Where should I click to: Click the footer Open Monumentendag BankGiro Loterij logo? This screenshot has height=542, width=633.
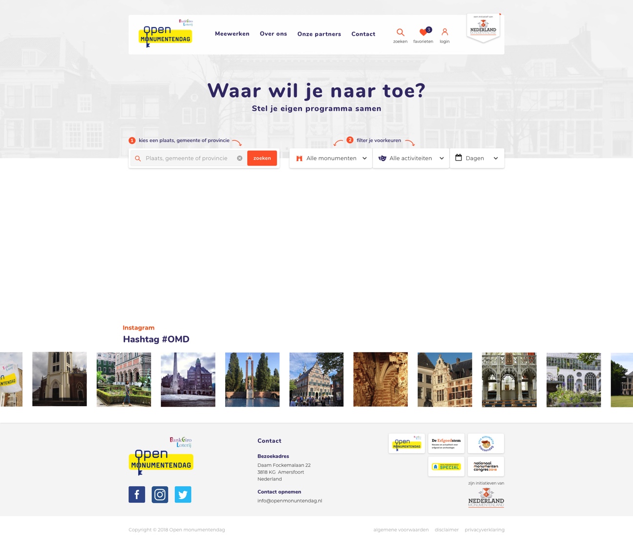pyautogui.click(x=161, y=456)
